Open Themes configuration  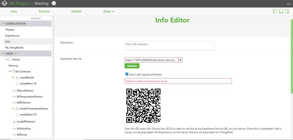(10, 30)
